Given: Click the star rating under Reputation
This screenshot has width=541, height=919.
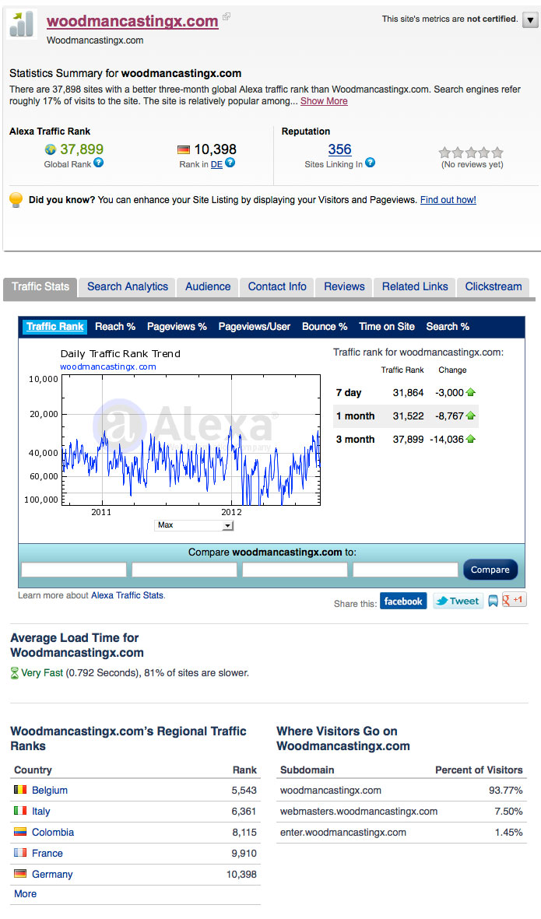Looking at the screenshot, I should (471, 153).
